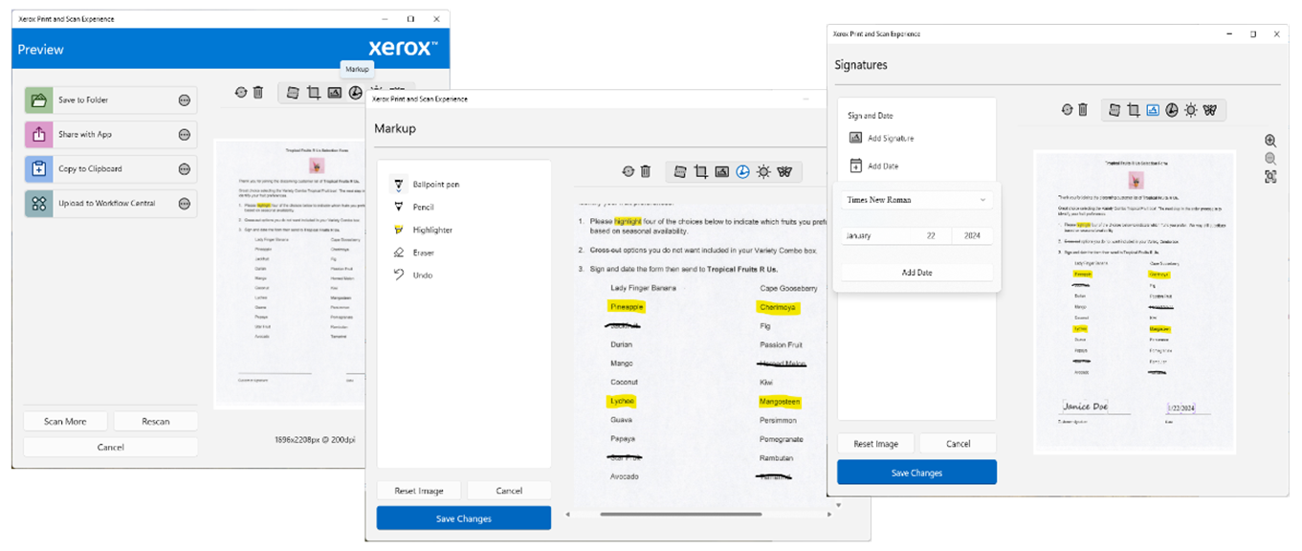Viewport: 1302px width, 551px height.
Task: Click Save to Folder in Preview window
Action: click(x=110, y=100)
